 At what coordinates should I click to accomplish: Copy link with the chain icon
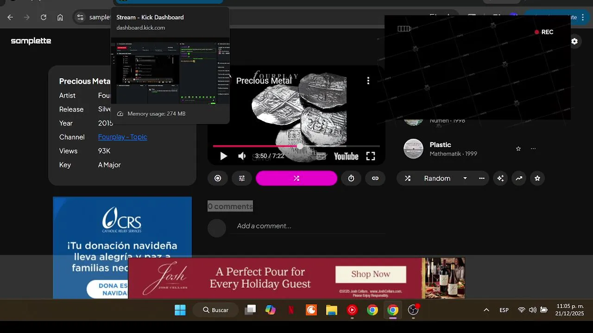click(375, 178)
